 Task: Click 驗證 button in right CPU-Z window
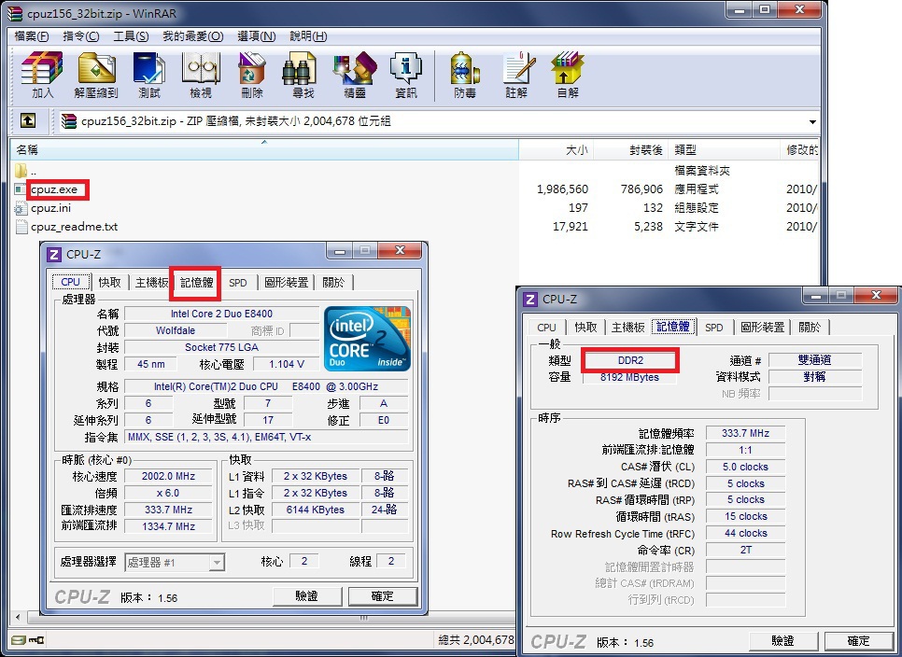pyautogui.click(x=782, y=640)
